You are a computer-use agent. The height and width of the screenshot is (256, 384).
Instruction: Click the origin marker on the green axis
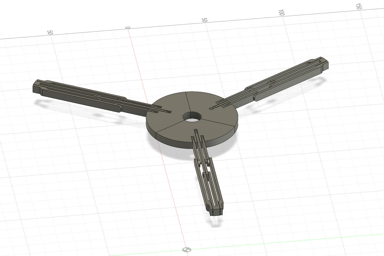click(x=186, y=250)
